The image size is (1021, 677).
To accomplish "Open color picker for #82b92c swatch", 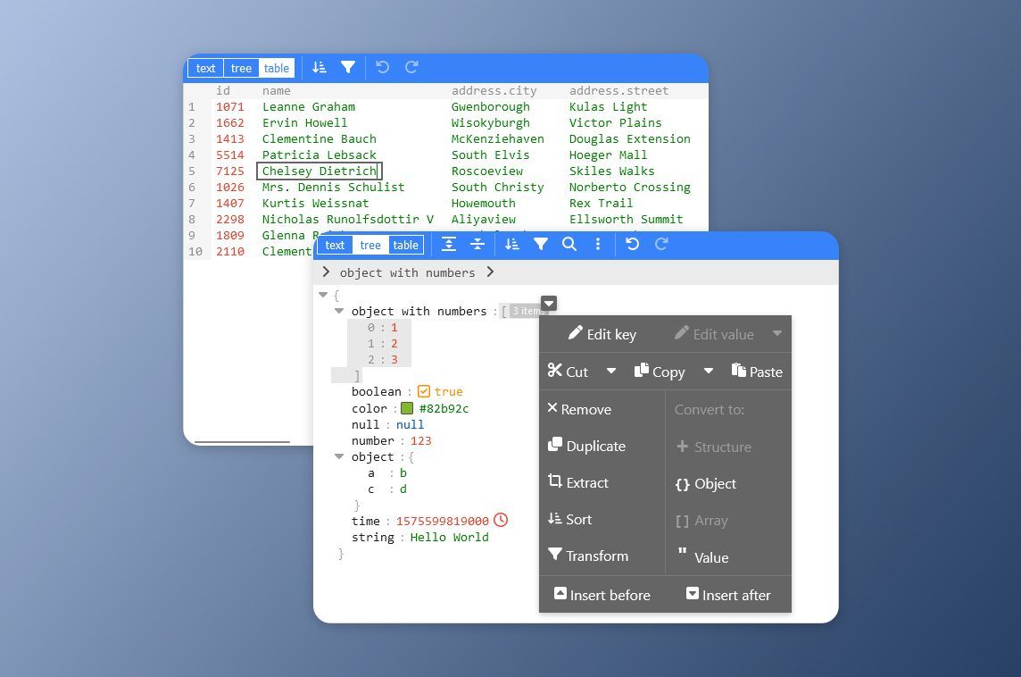I will (x=407, y=408).
